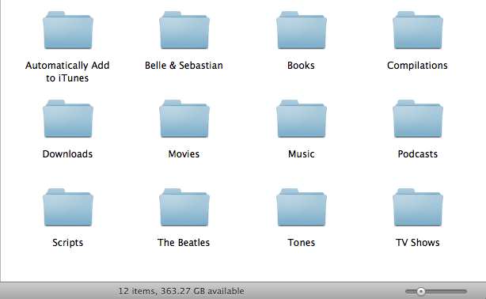Click the Tones folder icon
Viewport: 486px width, 299px height.
[x=302, y=207]
